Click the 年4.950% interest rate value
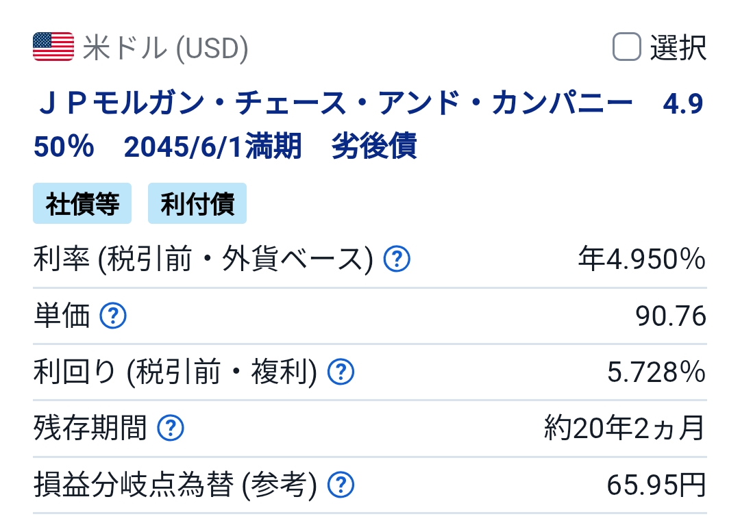 [x=641, y=259]
